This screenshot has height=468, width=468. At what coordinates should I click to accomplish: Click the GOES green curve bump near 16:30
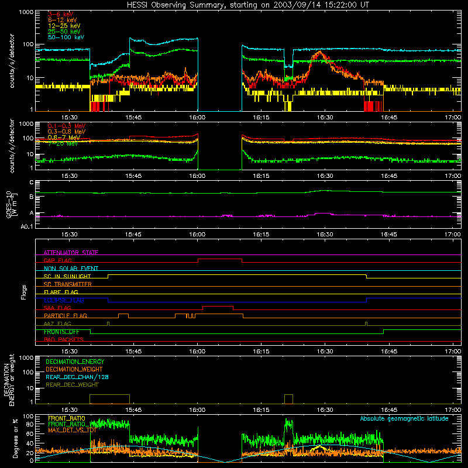coord(325,191)
